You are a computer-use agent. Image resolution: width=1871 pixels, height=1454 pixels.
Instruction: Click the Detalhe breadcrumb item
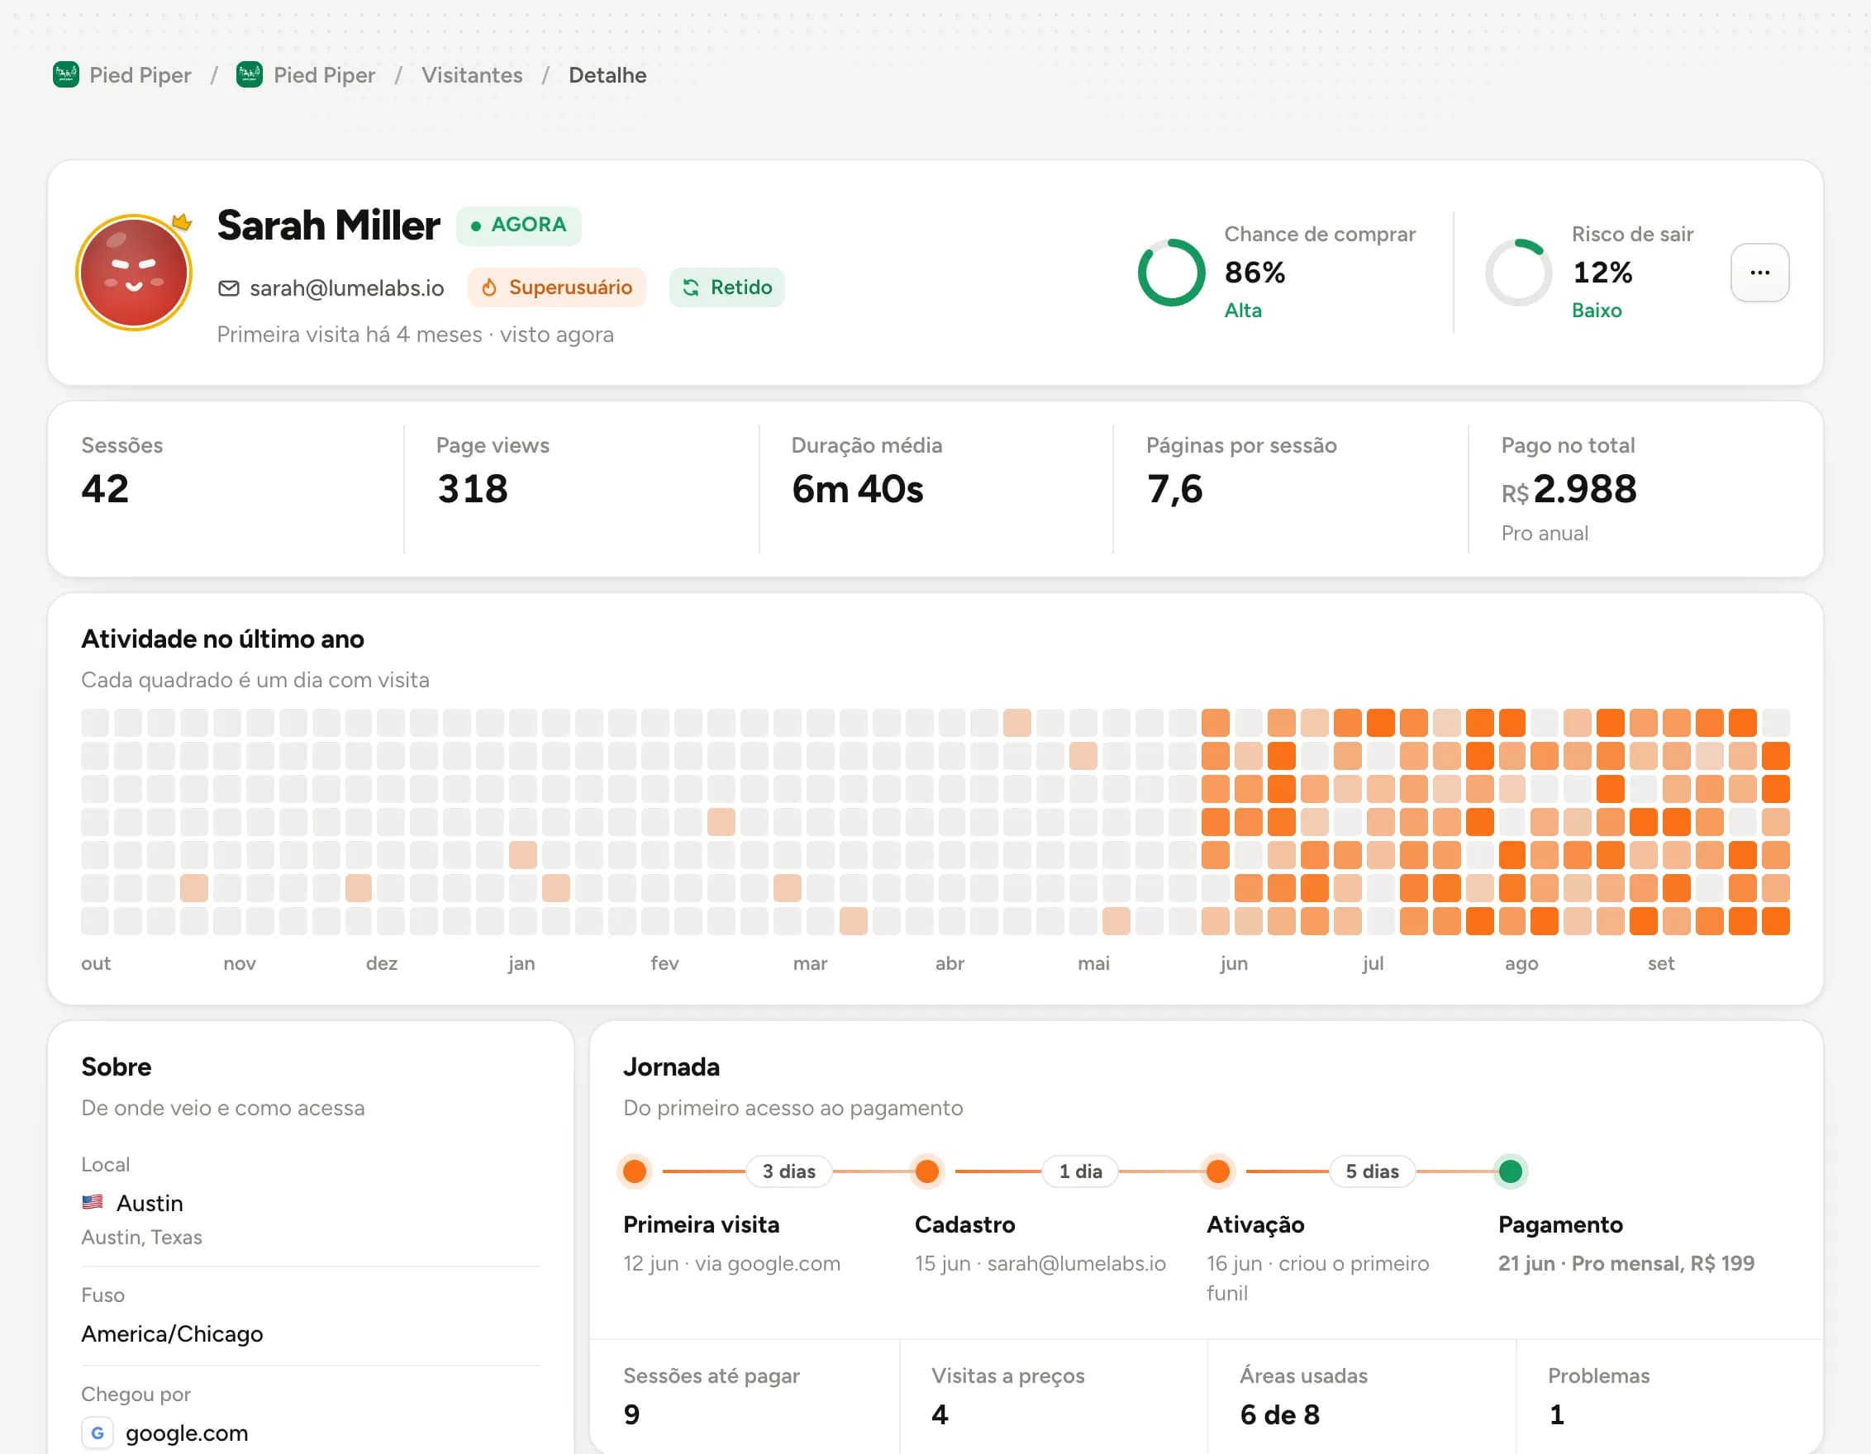[607, 75]
